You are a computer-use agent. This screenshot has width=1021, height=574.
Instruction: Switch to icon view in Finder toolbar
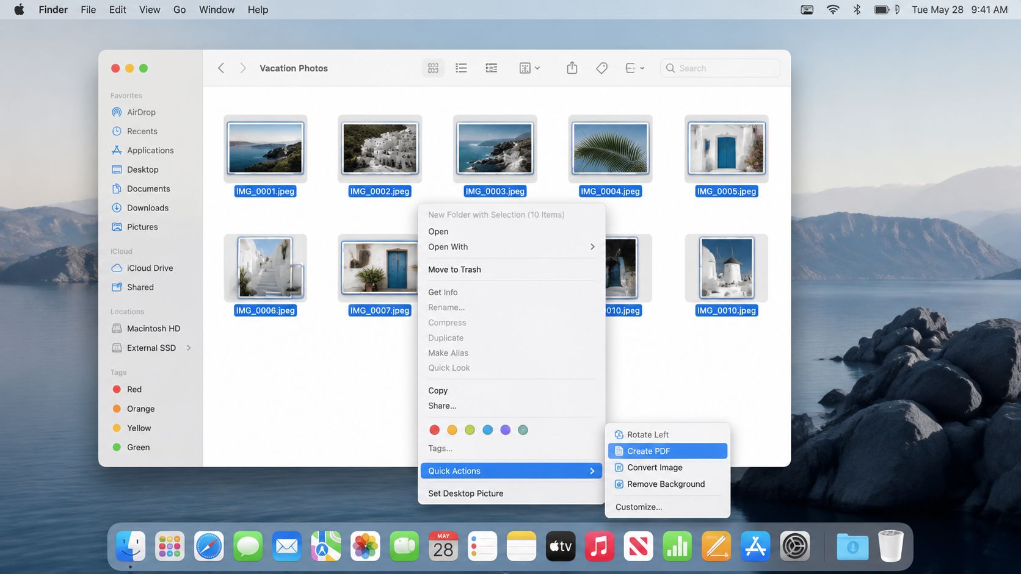tap(433, 68)
